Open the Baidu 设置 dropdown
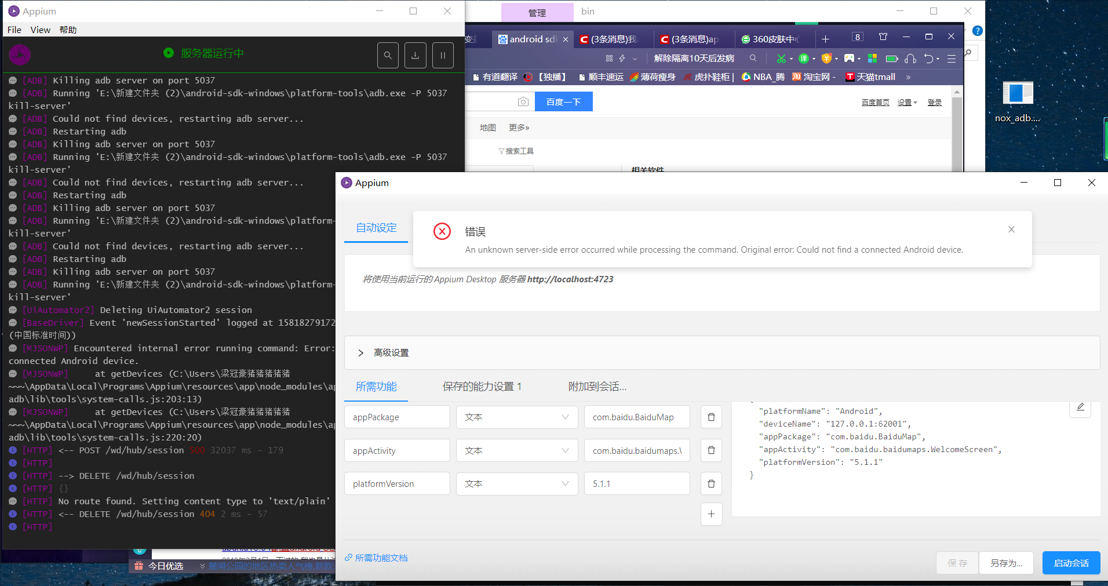Image resolution: width=1108 pixels, height=586 pixels. click(907, 103)
